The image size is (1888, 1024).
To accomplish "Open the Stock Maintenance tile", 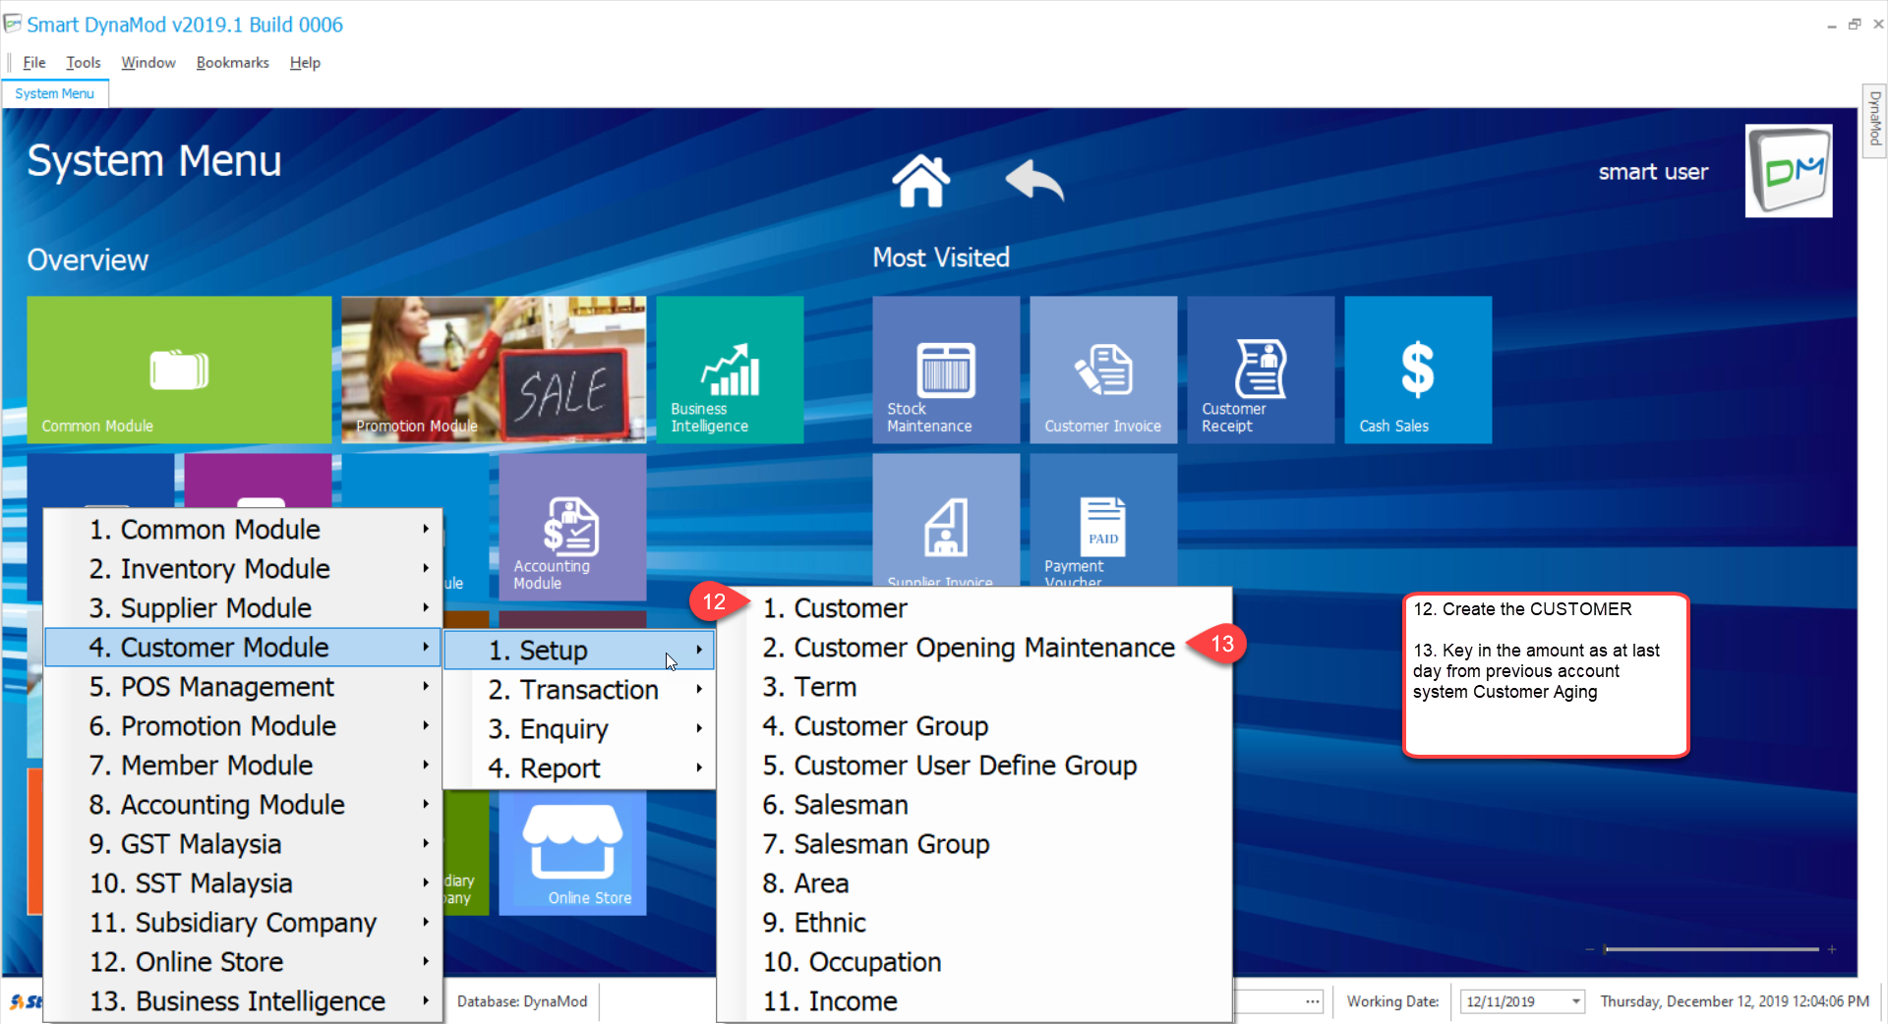I will click(946, 370).
